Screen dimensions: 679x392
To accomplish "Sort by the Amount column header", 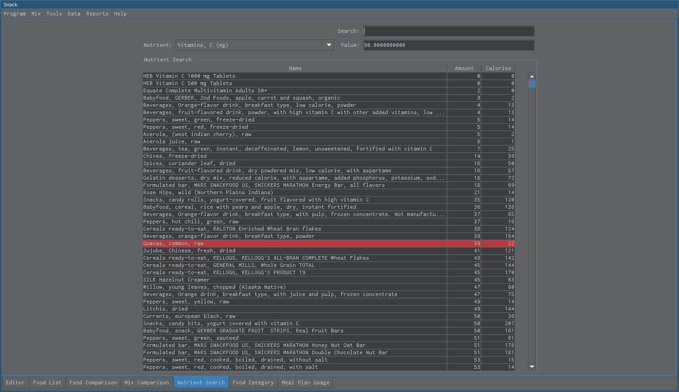I will click(x=464, y=68).
